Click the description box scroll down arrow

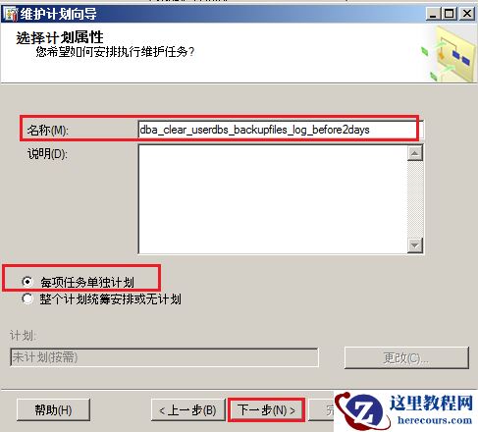click(415, 245)
